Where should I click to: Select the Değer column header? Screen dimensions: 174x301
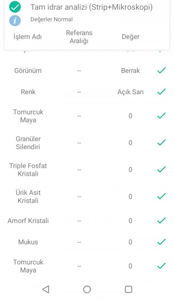pyautogui.click(x=130, y=37)
